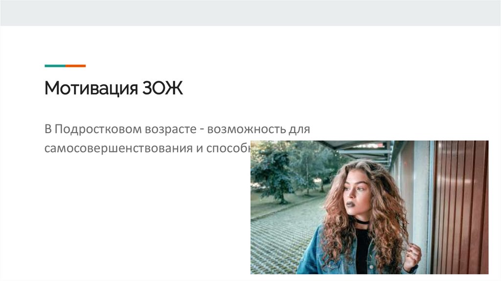Click the word возможность in body text
501x281 pixels.
coord(246,129)
